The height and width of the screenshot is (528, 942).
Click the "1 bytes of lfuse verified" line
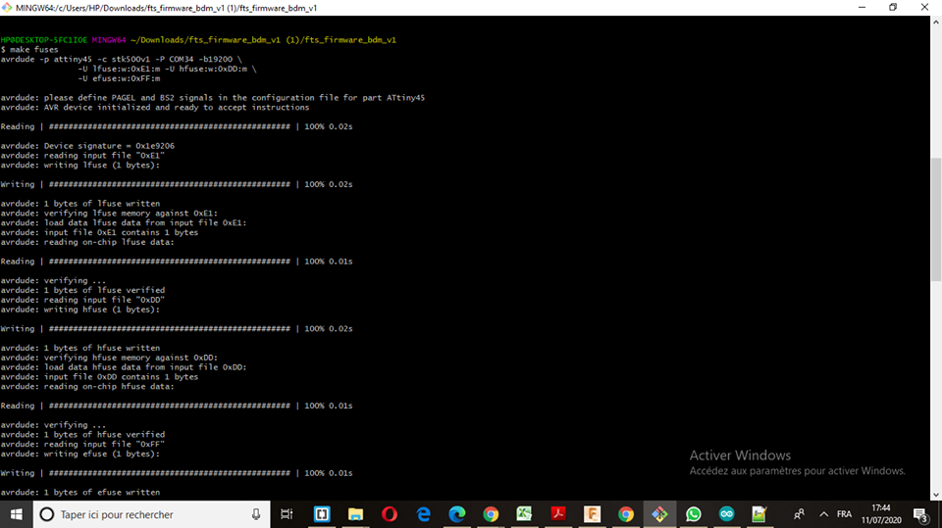point(82,290)
